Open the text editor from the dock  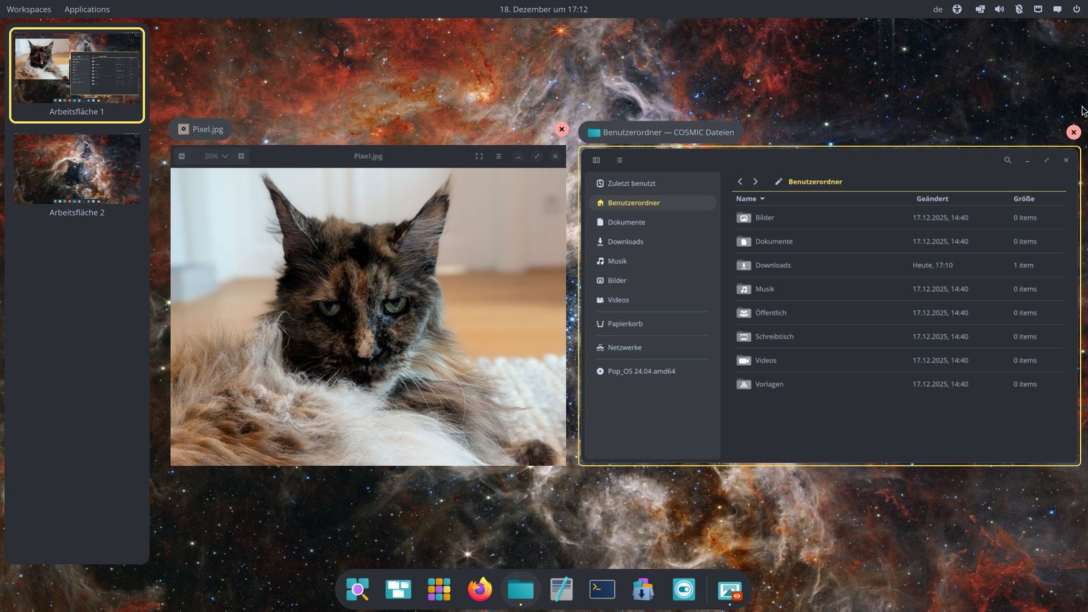click(x=562, y=590)
